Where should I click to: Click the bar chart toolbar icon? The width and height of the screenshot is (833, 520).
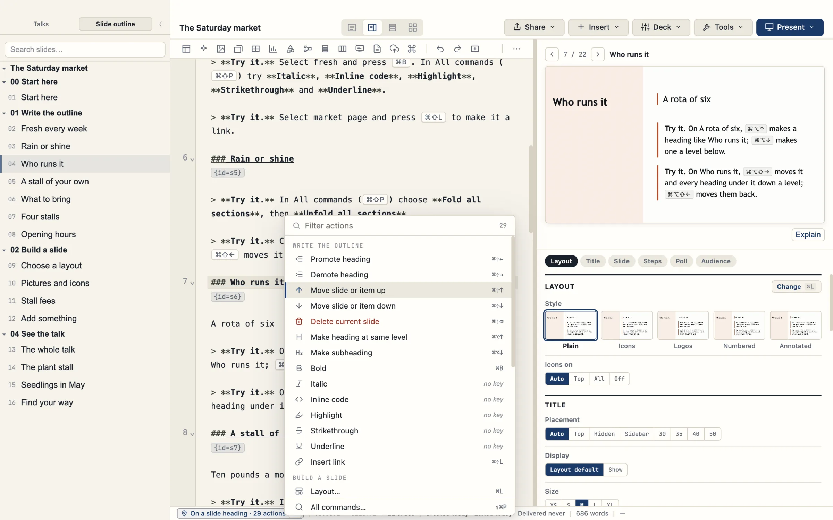[x=273, y=49]
